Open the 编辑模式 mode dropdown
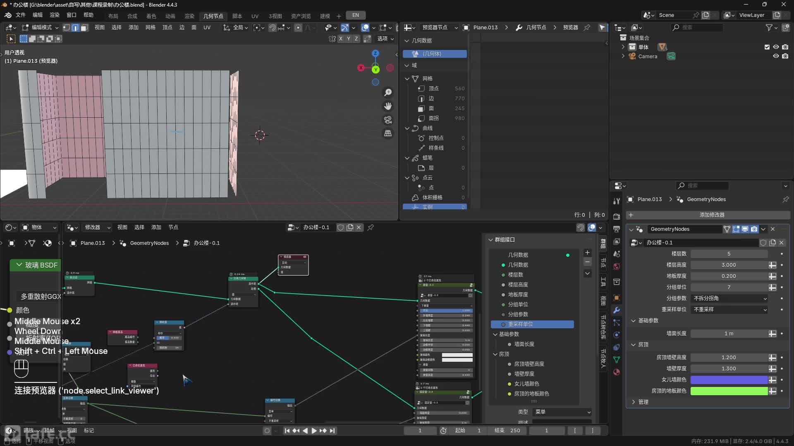Image resolution: width=794 pixels, height=446 pixels. pos(40,28)
